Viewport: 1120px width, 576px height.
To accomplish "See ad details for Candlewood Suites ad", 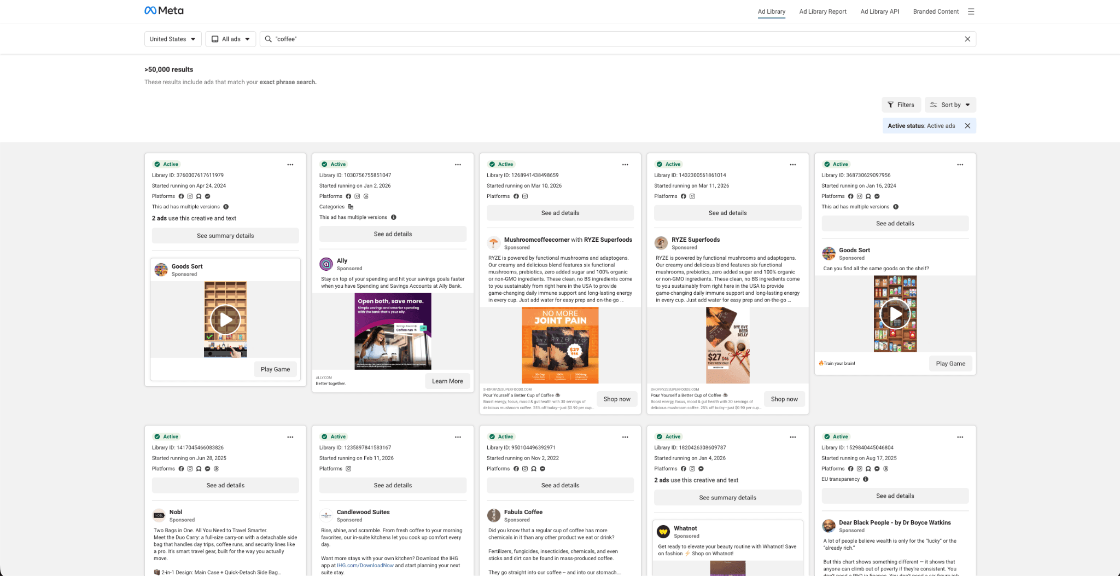I will pyautogui.click(x=393, y=485).
